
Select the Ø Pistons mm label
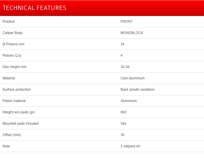[13, 44]
